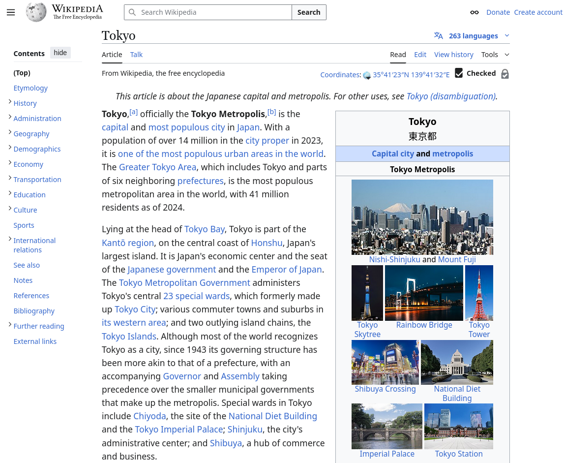Click footnote [b] after Tokyo Metropolis

(x=271, y=112)
